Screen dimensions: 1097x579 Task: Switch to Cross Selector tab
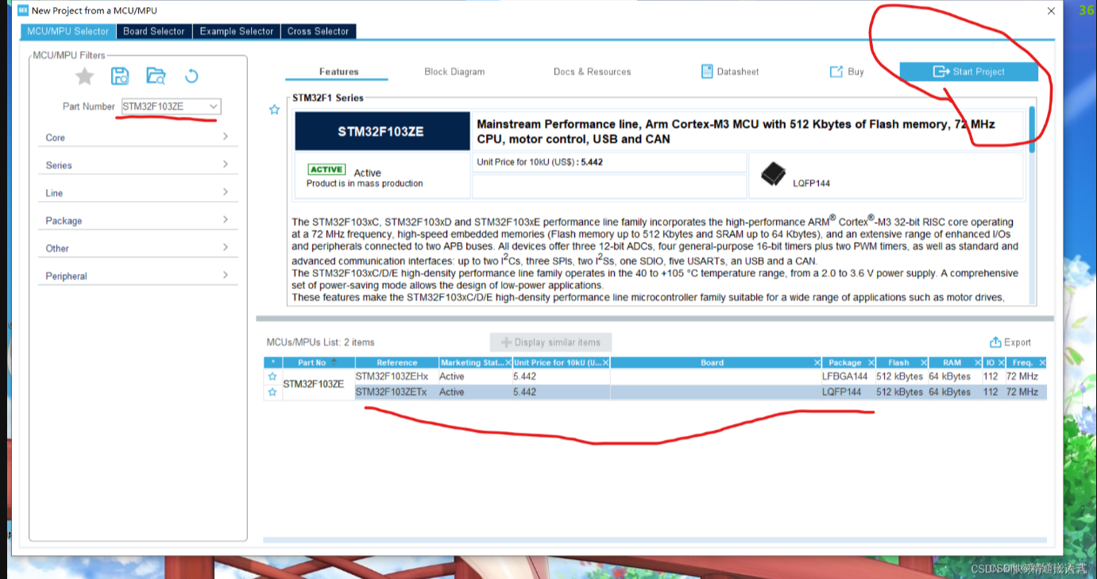319,31
